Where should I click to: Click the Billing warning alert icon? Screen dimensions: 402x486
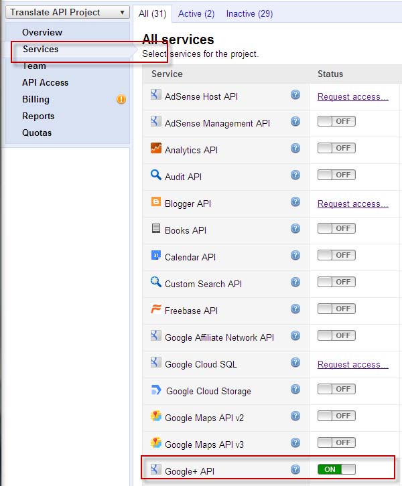pyautogui.click(x=121, y=99)
